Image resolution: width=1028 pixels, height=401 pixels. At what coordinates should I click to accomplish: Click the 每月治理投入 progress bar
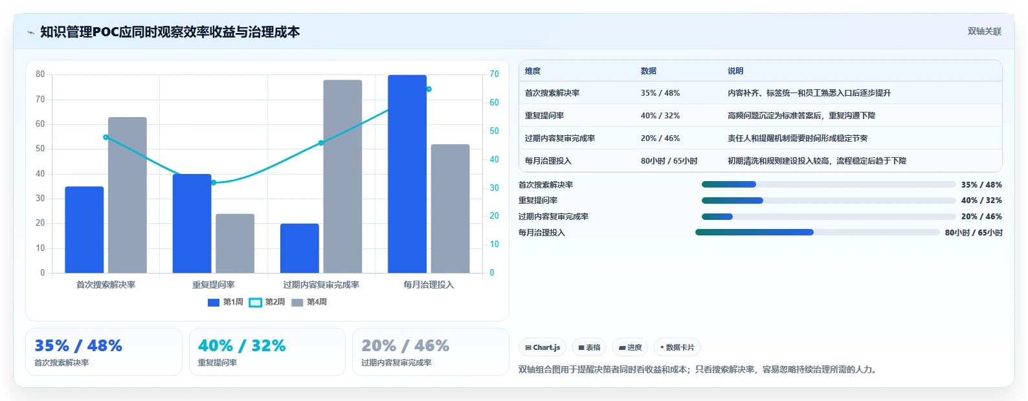tap(818, 232)
